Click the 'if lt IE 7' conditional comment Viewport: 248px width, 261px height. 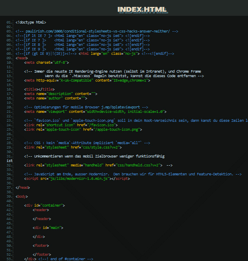[x=83, y=36]
